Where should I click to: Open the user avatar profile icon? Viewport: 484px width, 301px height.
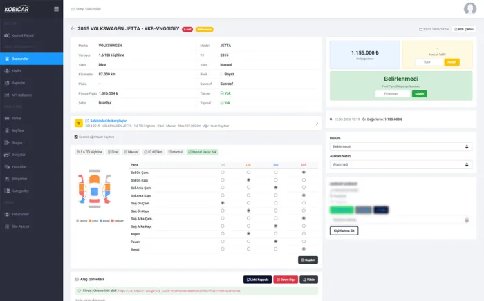coord(469,8)
